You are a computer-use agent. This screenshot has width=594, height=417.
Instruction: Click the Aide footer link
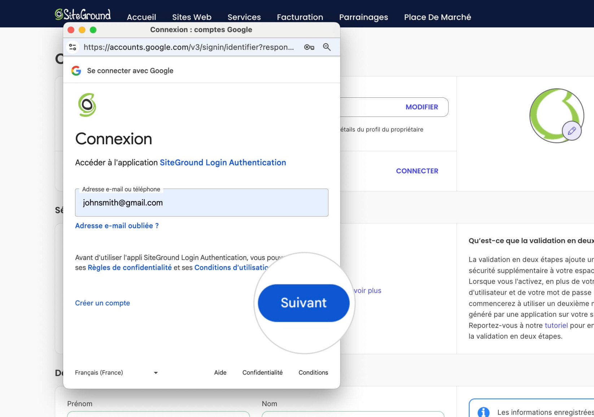(x=220, y=373)
